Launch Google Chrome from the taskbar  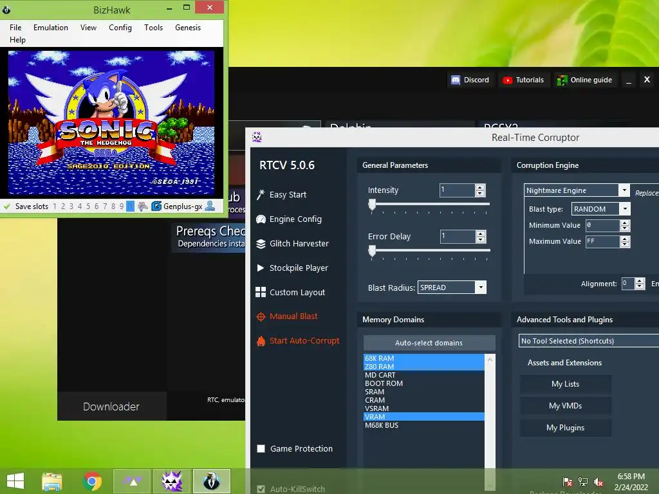[93, 481]
